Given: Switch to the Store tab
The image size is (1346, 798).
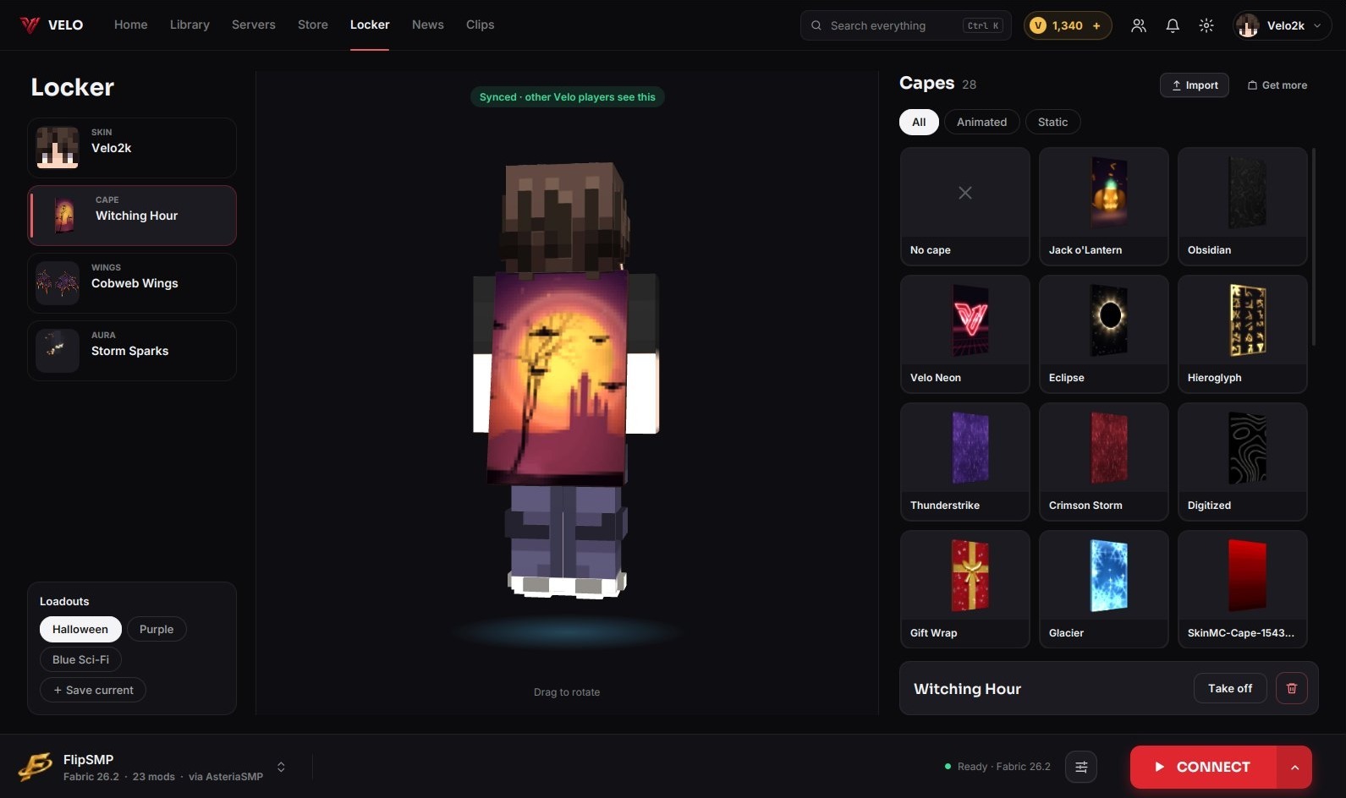Looking at the screenshot, I should click(313, 25).
